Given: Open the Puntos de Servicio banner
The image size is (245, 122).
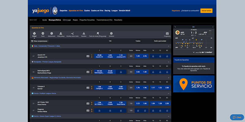Looking at the screenshot, I should tap(194, 84).
